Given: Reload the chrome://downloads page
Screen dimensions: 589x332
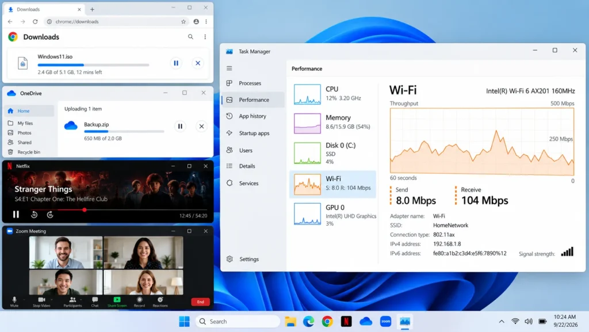Looking at the screenshot, I should click(x=35, y=22).
